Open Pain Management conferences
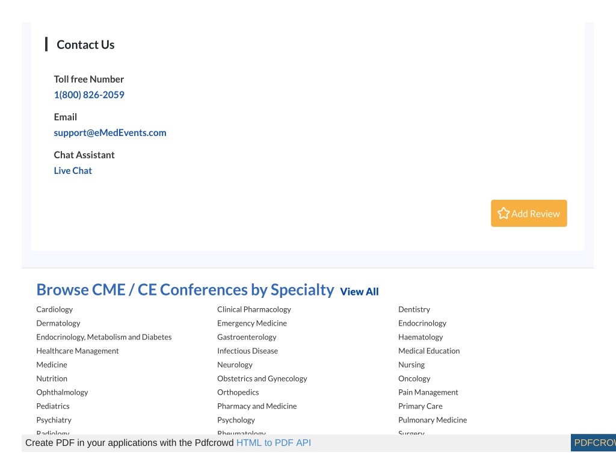Screen dimensions: 616x476 428,392
